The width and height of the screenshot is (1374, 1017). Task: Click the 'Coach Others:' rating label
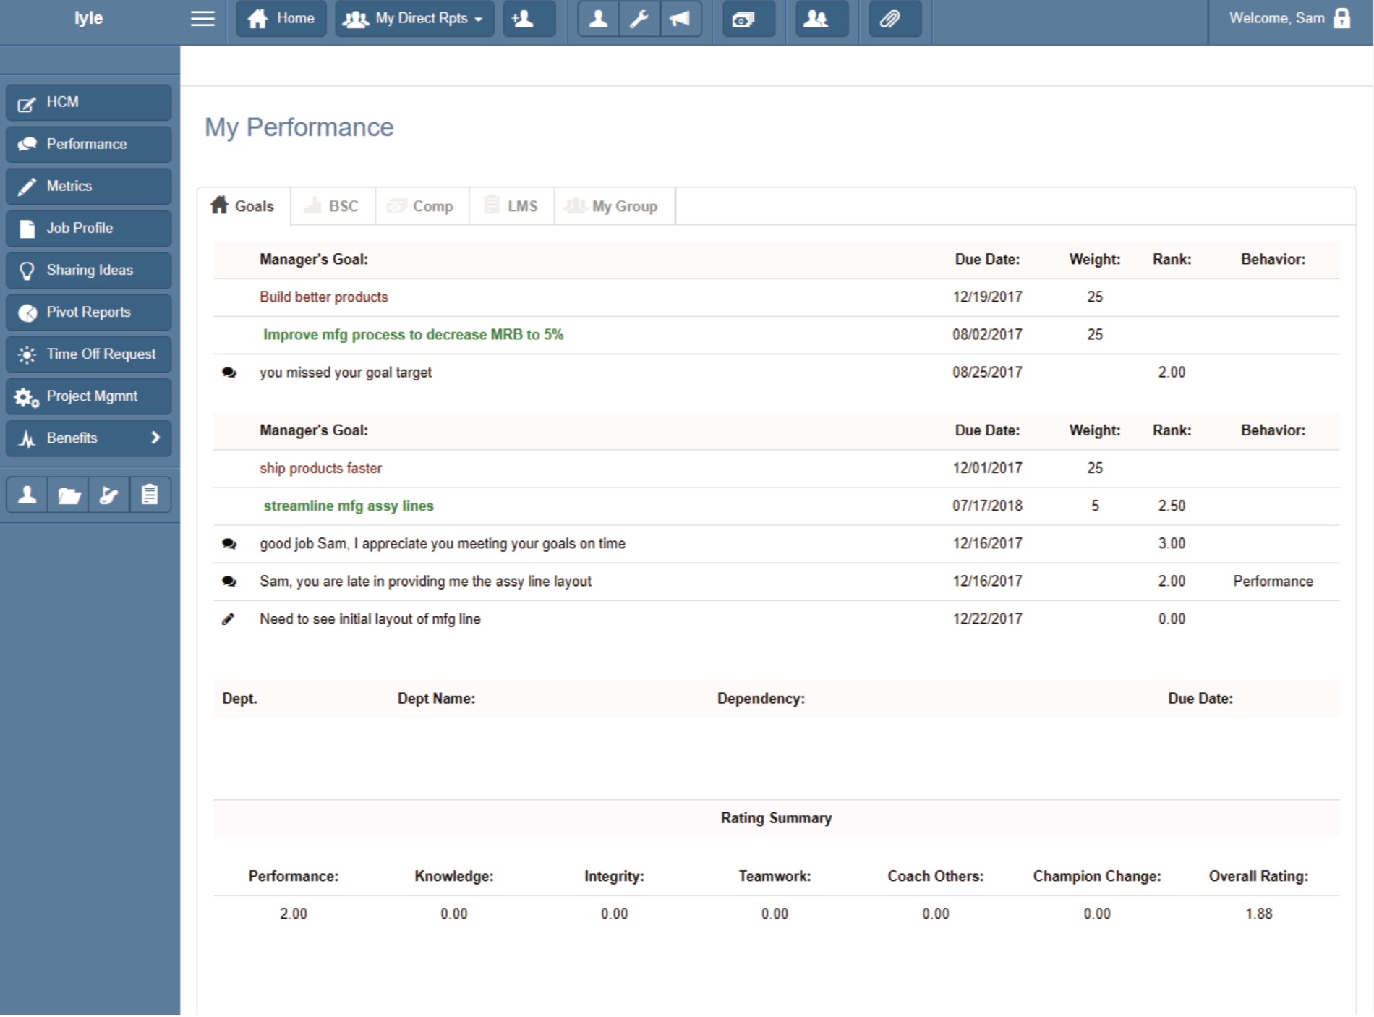[x=936, y=877]
